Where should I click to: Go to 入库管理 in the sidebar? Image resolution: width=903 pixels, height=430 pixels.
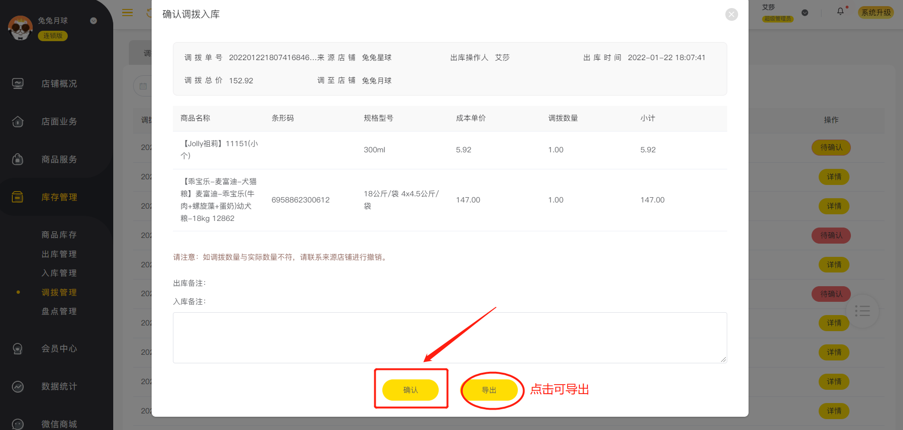coord(59,273)
